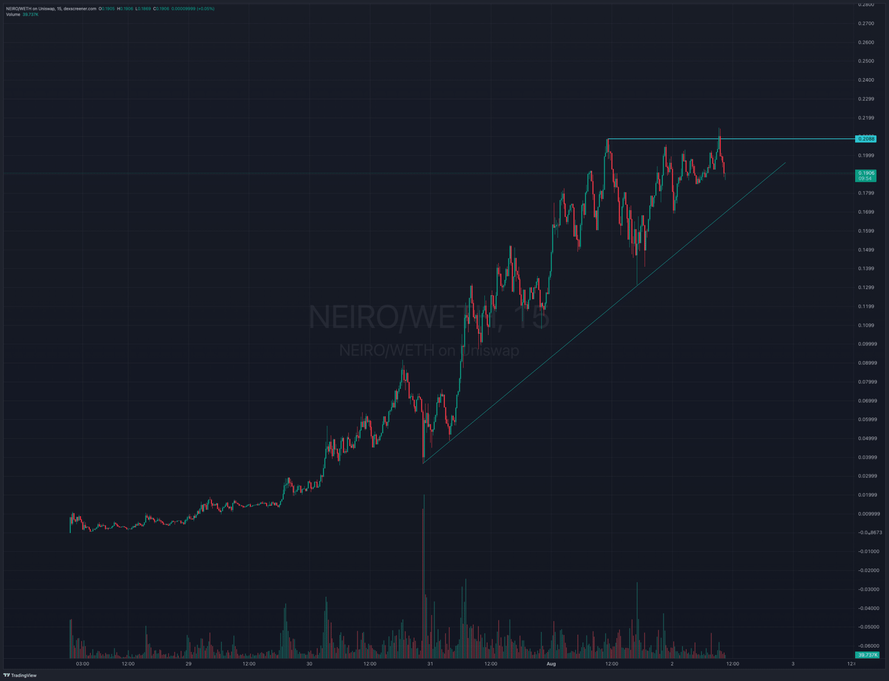Click the 29 date label on time axis
Viewport: 889px width, 681px height.
click(x=188, y=664)
